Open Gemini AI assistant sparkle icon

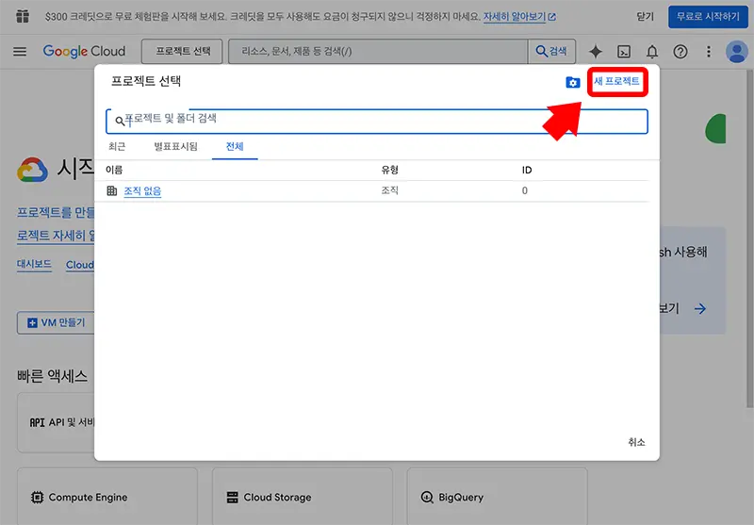pos(596,52)
